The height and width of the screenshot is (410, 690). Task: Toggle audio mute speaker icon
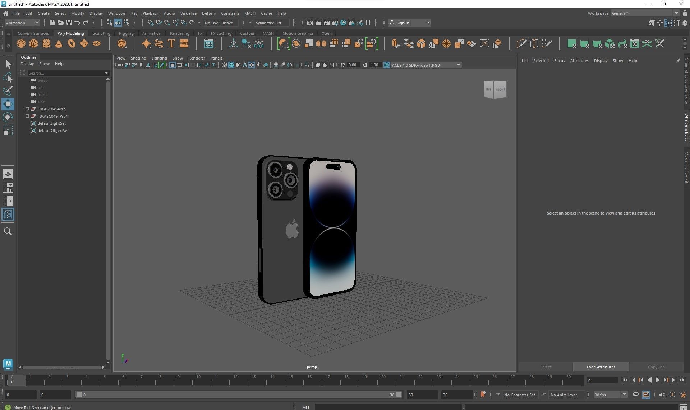[662, 395]
